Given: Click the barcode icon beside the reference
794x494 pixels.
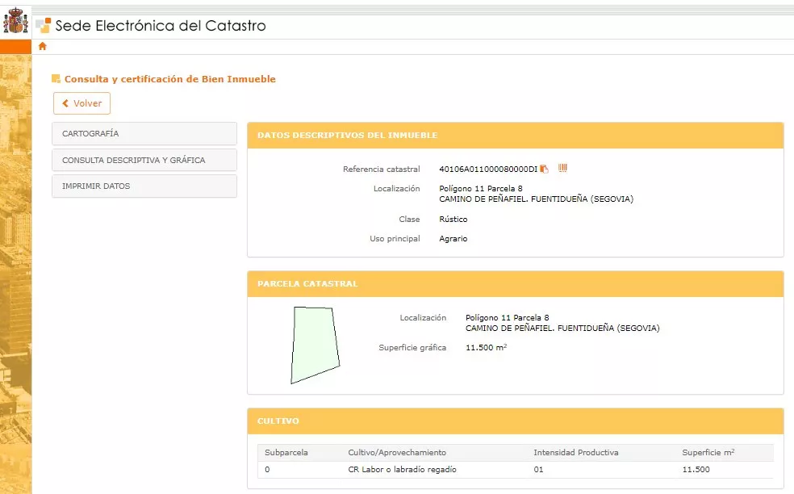Looking at the screenshot, I should (562, 168).
